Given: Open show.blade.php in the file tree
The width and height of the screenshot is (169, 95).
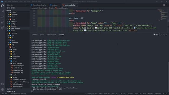Looking at the screenshot, I should tap(18, 73).
